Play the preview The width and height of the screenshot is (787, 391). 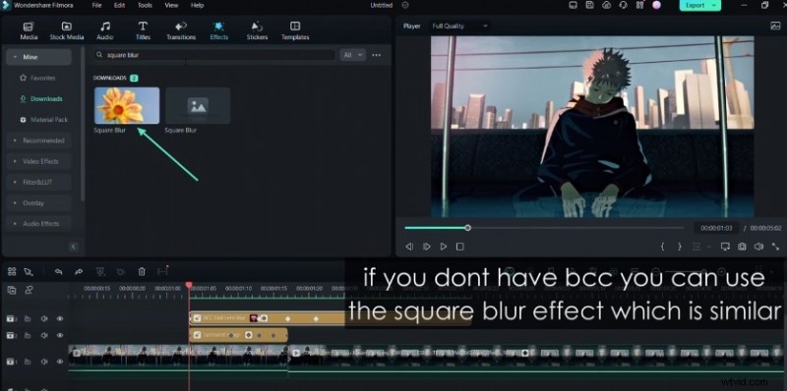[x=444, y=247]
